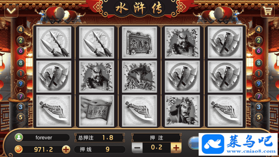Select payline number 1 on the left

coord(21,73)
